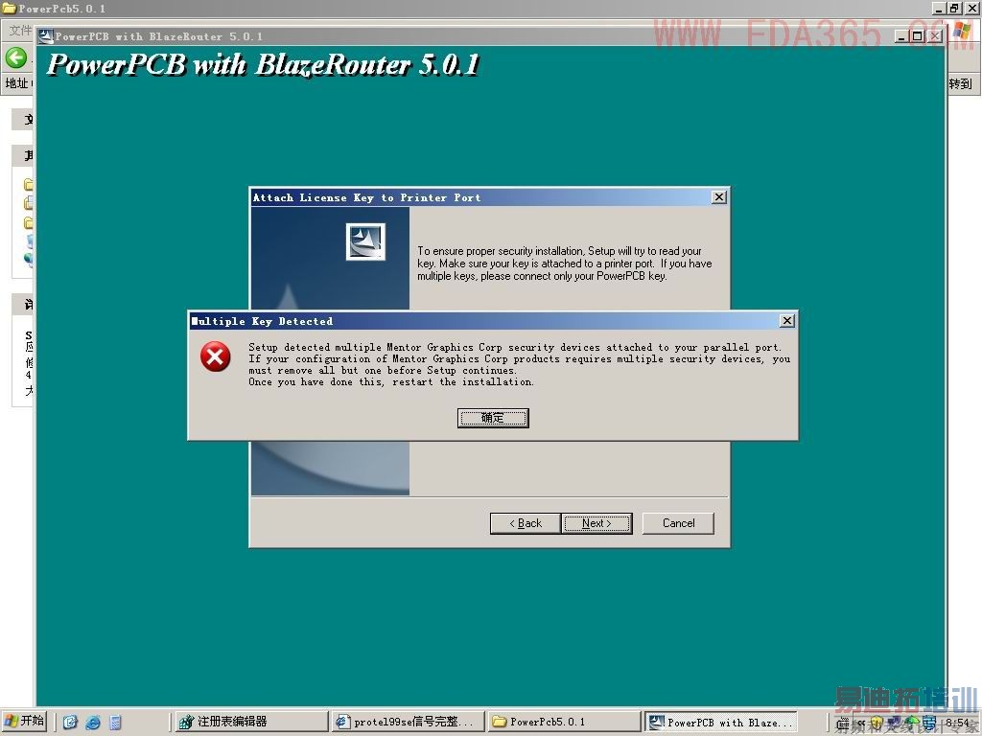Click the folder icon in PowerPcb5.0.1 title bar
Image resolution: width=982 pixels, height=736 pixels.
(x=10, y=8)
